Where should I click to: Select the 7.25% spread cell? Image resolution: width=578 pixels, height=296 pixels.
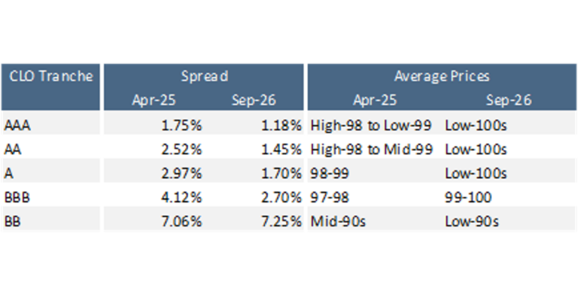[281, 221]
